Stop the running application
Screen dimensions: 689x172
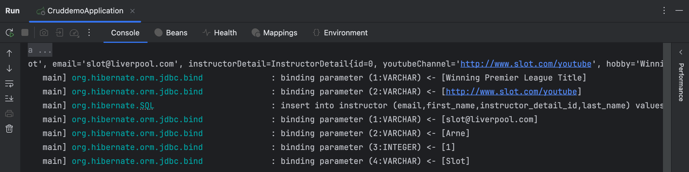(25, 32)
